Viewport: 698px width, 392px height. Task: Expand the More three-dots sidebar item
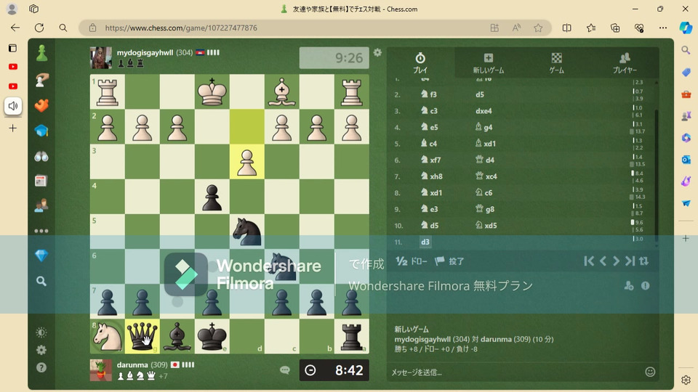[41, 231]
